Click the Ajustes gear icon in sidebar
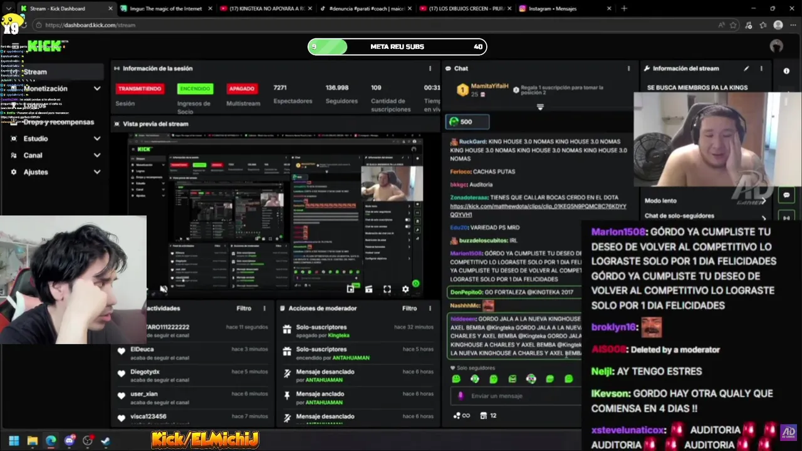Viewport: 802px width, 451px height. (x=14, y=172)
